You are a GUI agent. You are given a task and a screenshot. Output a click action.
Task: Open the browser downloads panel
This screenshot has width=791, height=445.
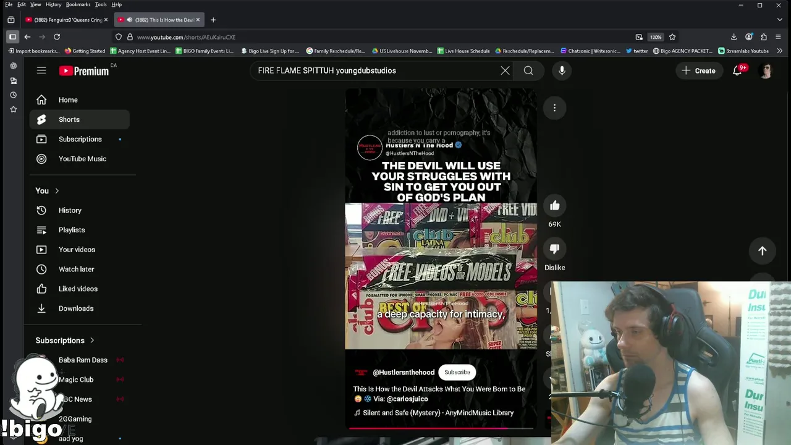point(734,37)
